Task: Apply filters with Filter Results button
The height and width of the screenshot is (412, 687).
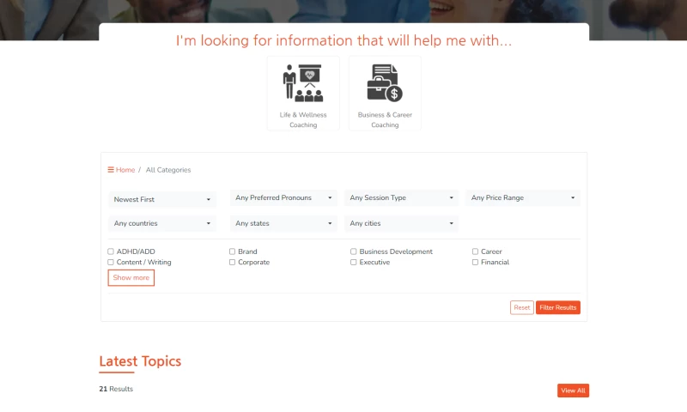Action: [557, 307]
